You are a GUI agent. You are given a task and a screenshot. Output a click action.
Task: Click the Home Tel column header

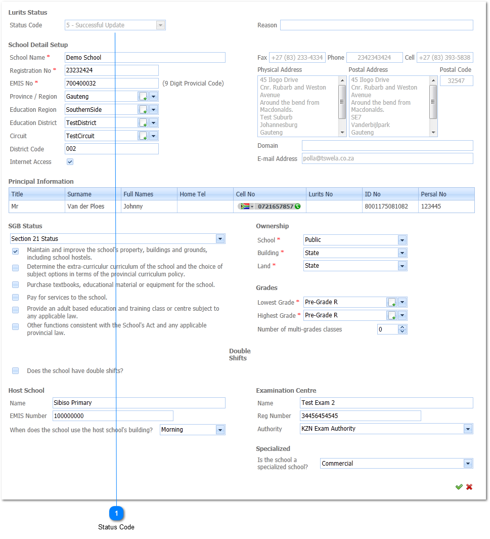point(205,194)
